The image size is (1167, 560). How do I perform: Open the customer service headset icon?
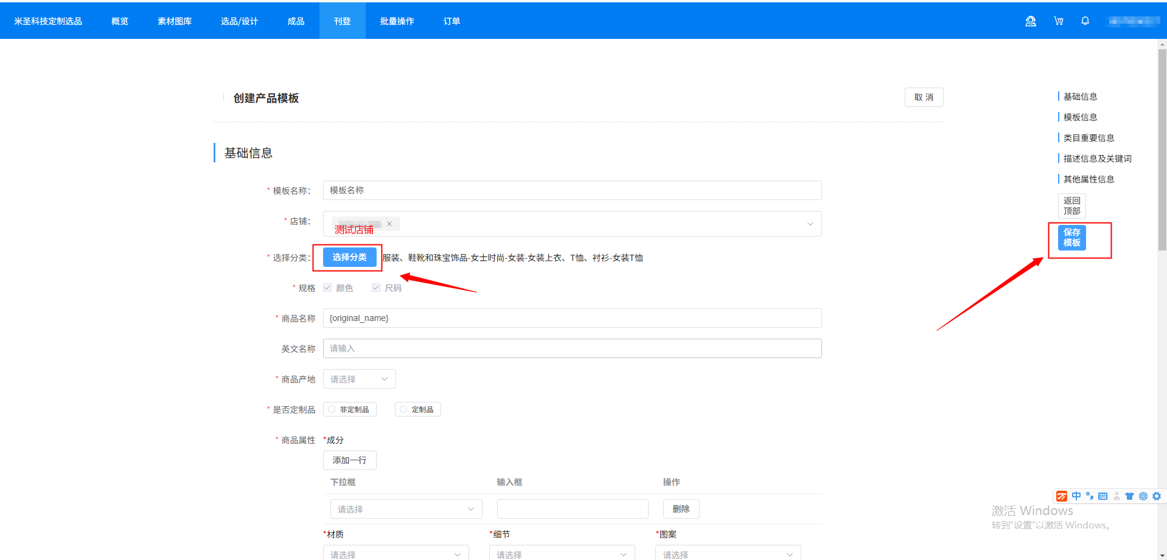point(1030,21)
